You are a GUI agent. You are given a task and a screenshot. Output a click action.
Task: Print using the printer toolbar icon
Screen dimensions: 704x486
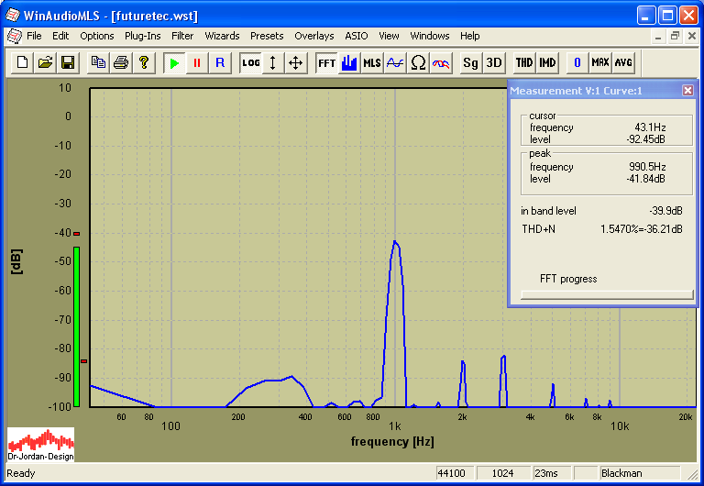[x=121, y=62]
